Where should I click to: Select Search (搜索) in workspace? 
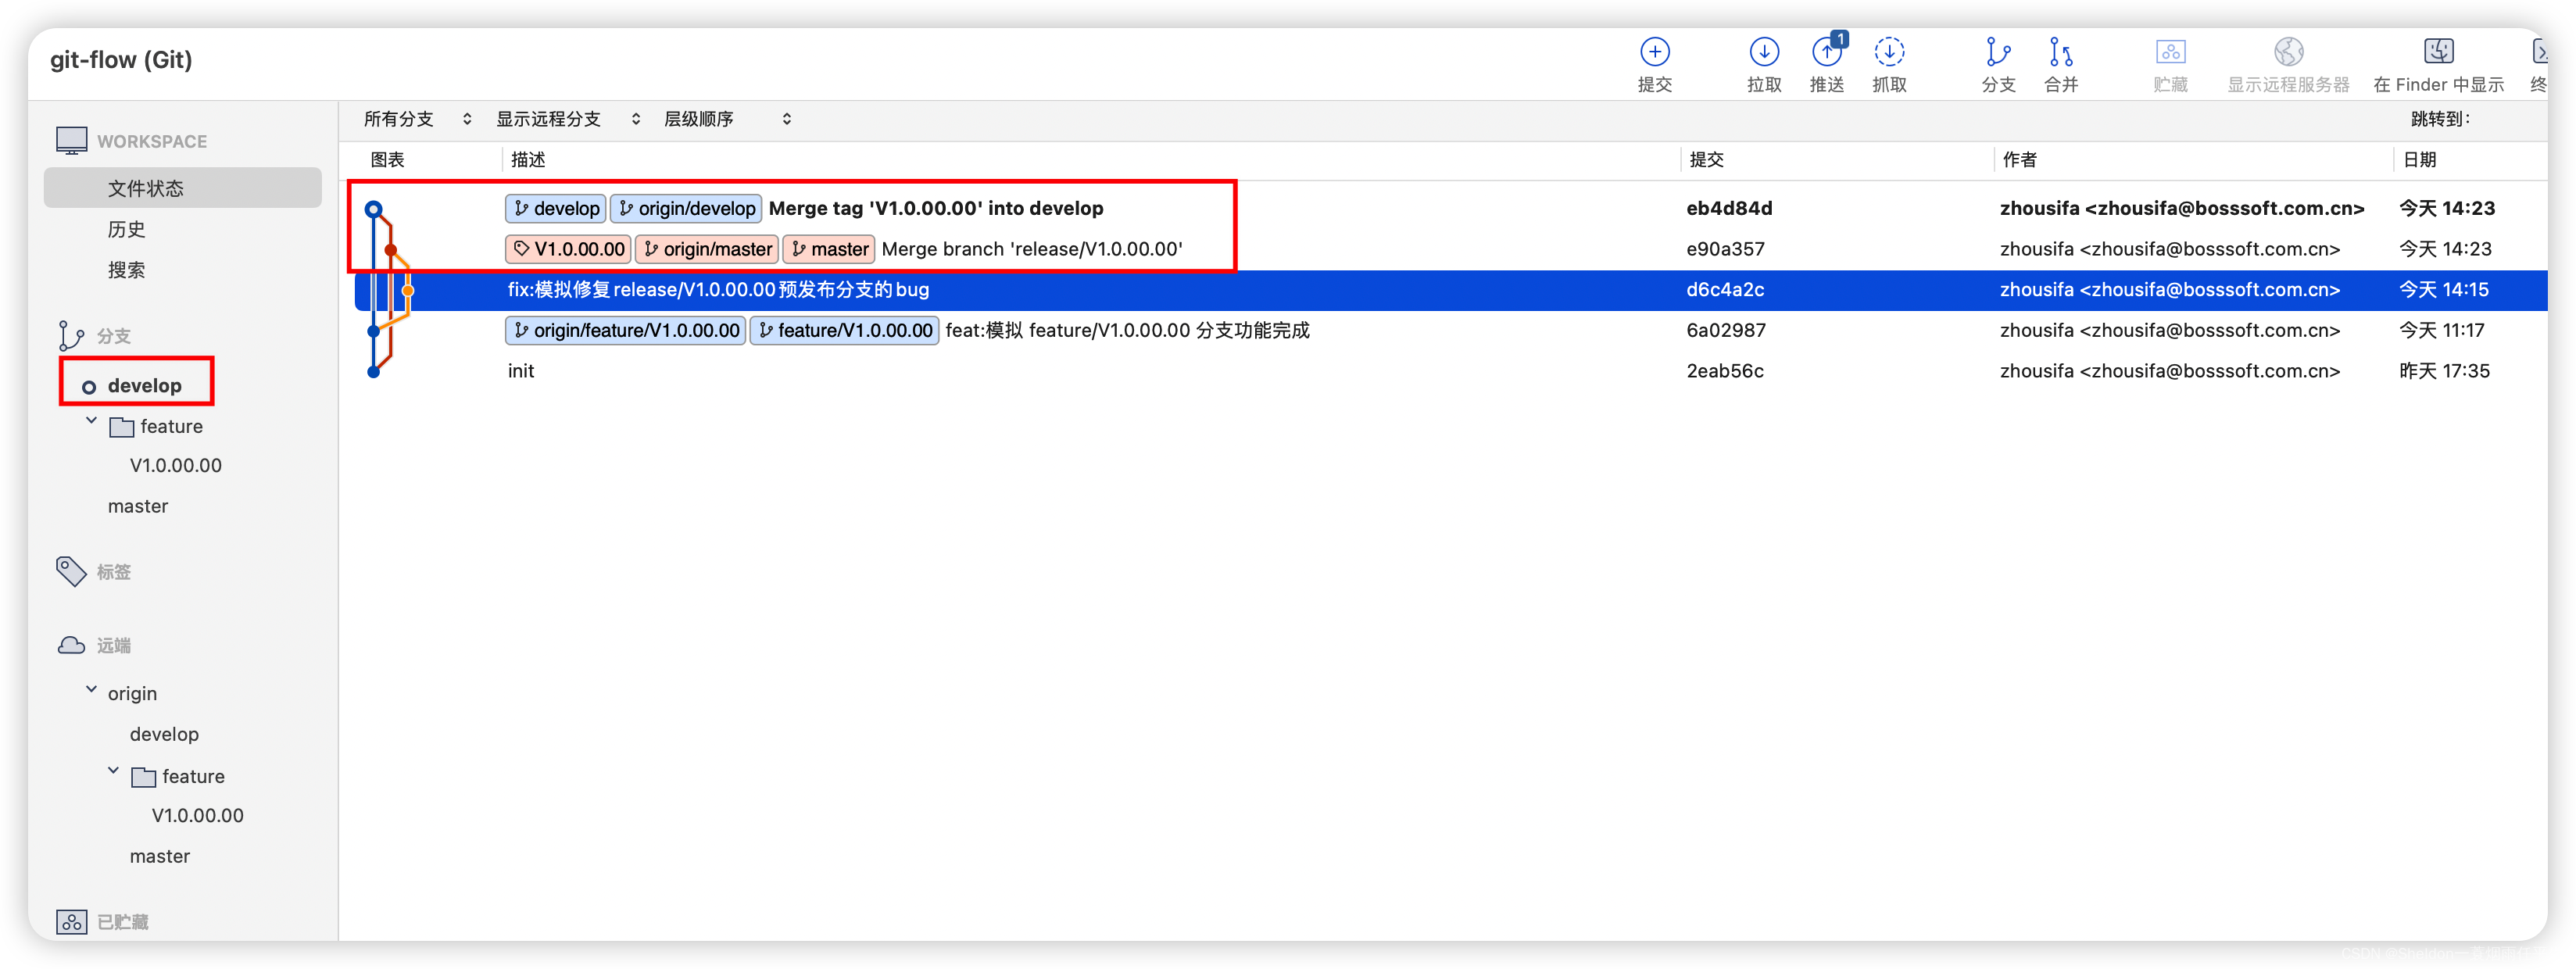126,270
